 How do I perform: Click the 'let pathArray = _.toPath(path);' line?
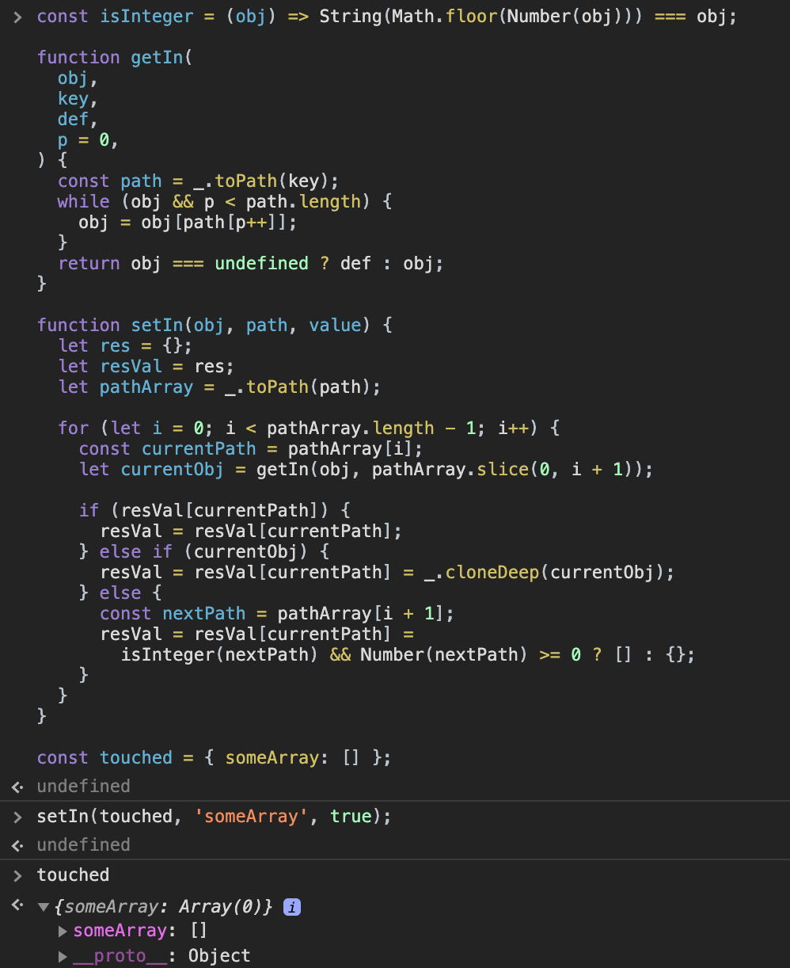[219, 387]
